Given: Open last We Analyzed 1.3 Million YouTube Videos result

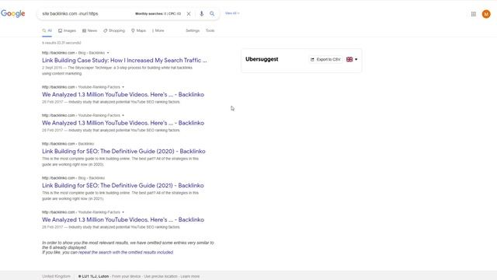Looking at the screenshot, I should tap(123, 219).
